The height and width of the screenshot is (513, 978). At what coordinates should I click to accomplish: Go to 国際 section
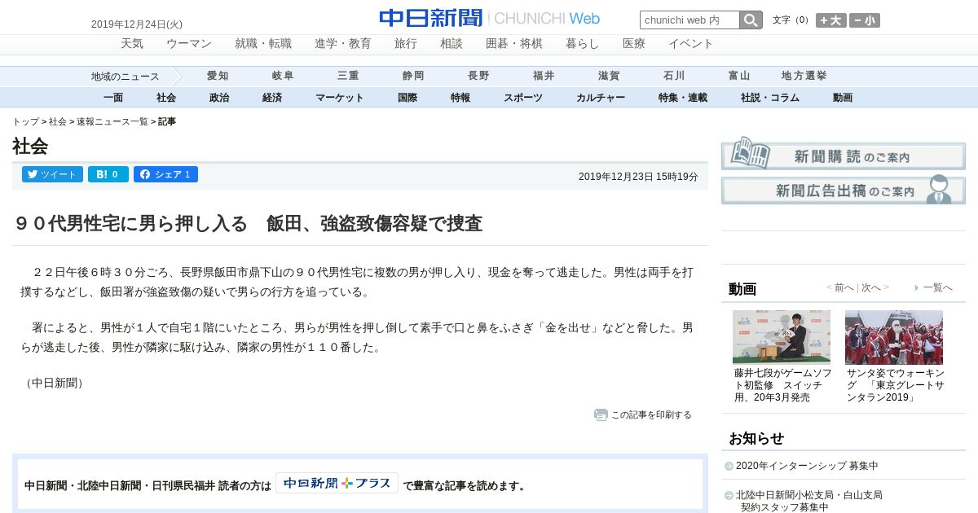tap(407, 98)
